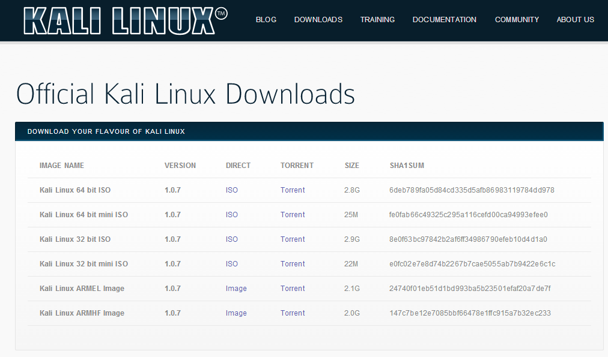Open the About Us page
Screen dimensions: 608x357
point(575,20)
